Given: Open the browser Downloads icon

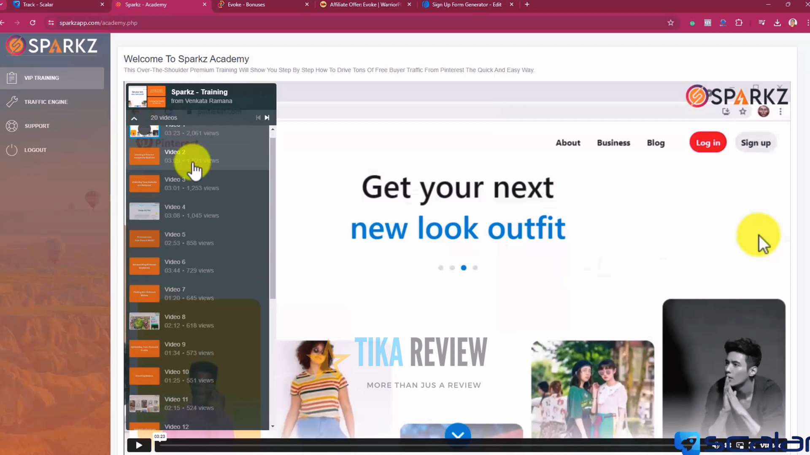Looking at the screenshot, I should pos(777,23).
